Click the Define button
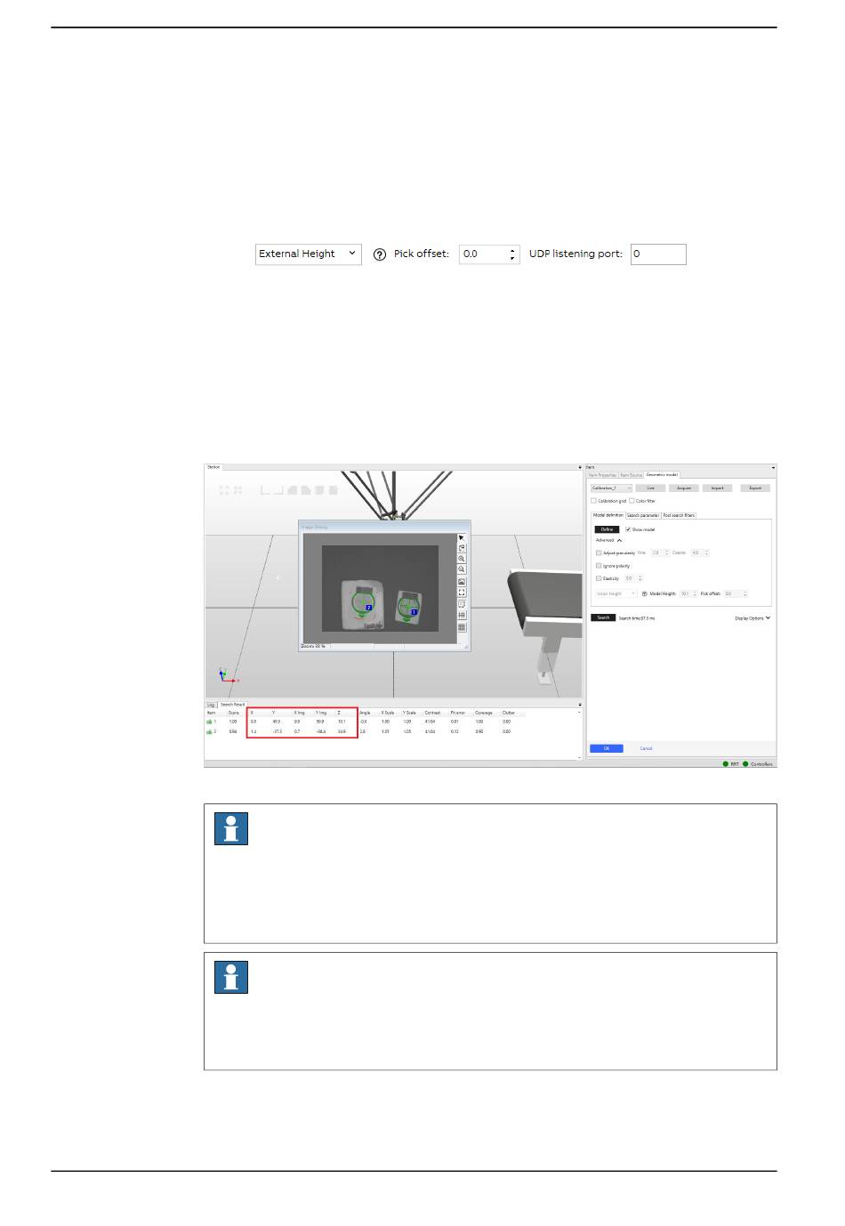 tap(607, 529)
